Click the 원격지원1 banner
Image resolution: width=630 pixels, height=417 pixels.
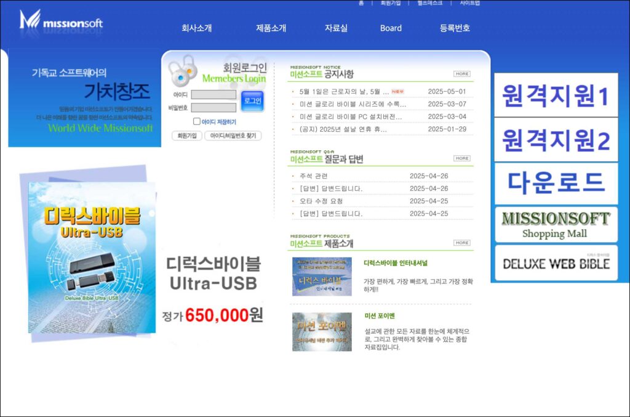[556, 95]
